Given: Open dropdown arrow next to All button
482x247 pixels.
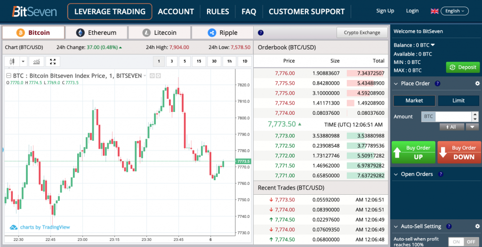Looking at the screenshot, I should (472, 127).
